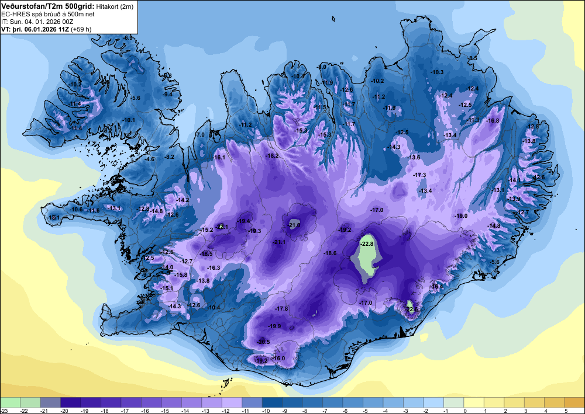Click the -19.3 temperature value
Viewport: 585px width, 414px height.
[x=254, y=231]
